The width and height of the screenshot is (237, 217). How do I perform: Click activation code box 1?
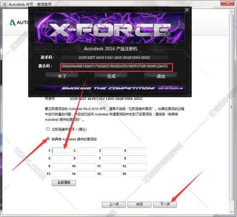[61, 151]
